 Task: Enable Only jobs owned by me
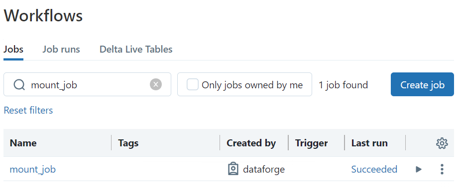(x=193, y=85)
